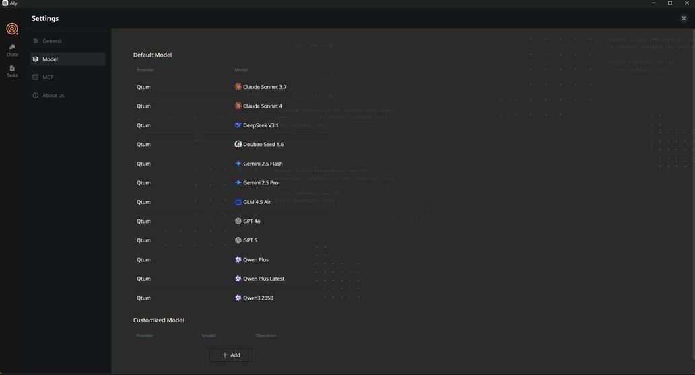
Task: Click the GPT 4o icon
Action: (238, 221)
